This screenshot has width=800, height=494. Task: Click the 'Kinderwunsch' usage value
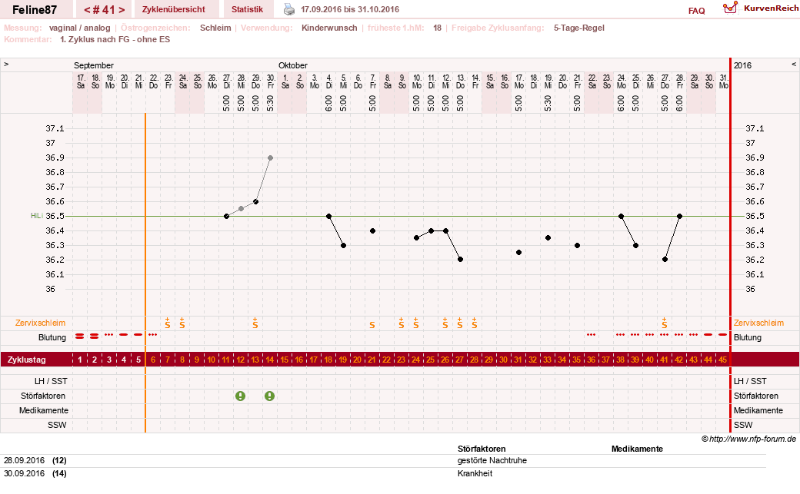coord(329,28)
